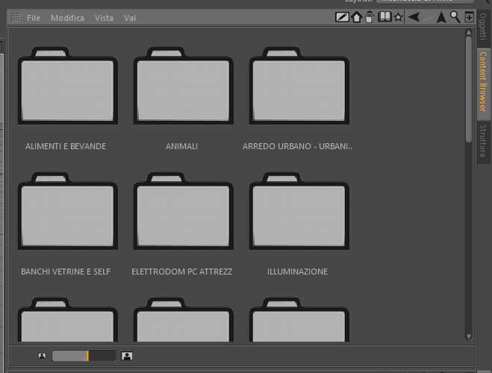Click the new window plus icon

[469, 17]
